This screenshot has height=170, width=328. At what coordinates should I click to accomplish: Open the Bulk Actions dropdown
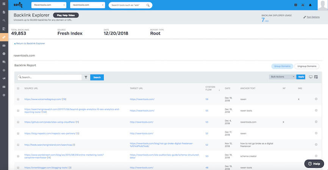tap(282, 77)
